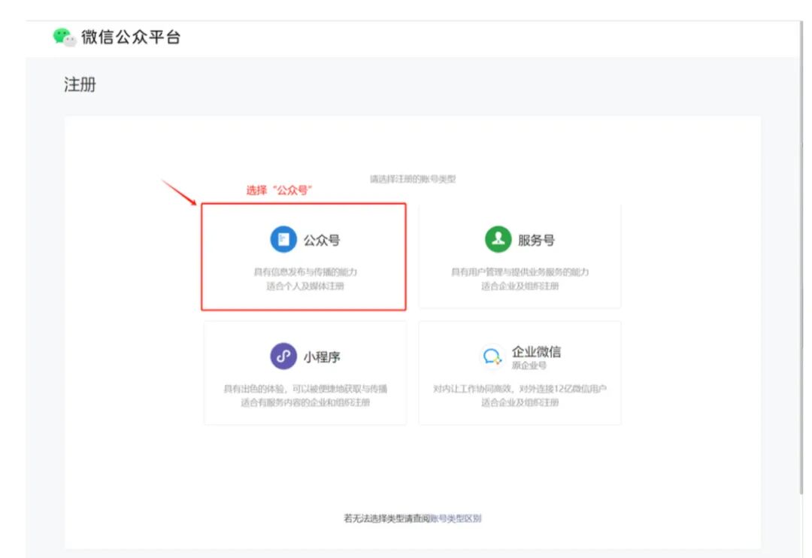Image resolution: width=812 pixels, height=558 pixels.
Task: Click 请选择注册的账号类型 prompt text
Action: [x=413, y=179]
